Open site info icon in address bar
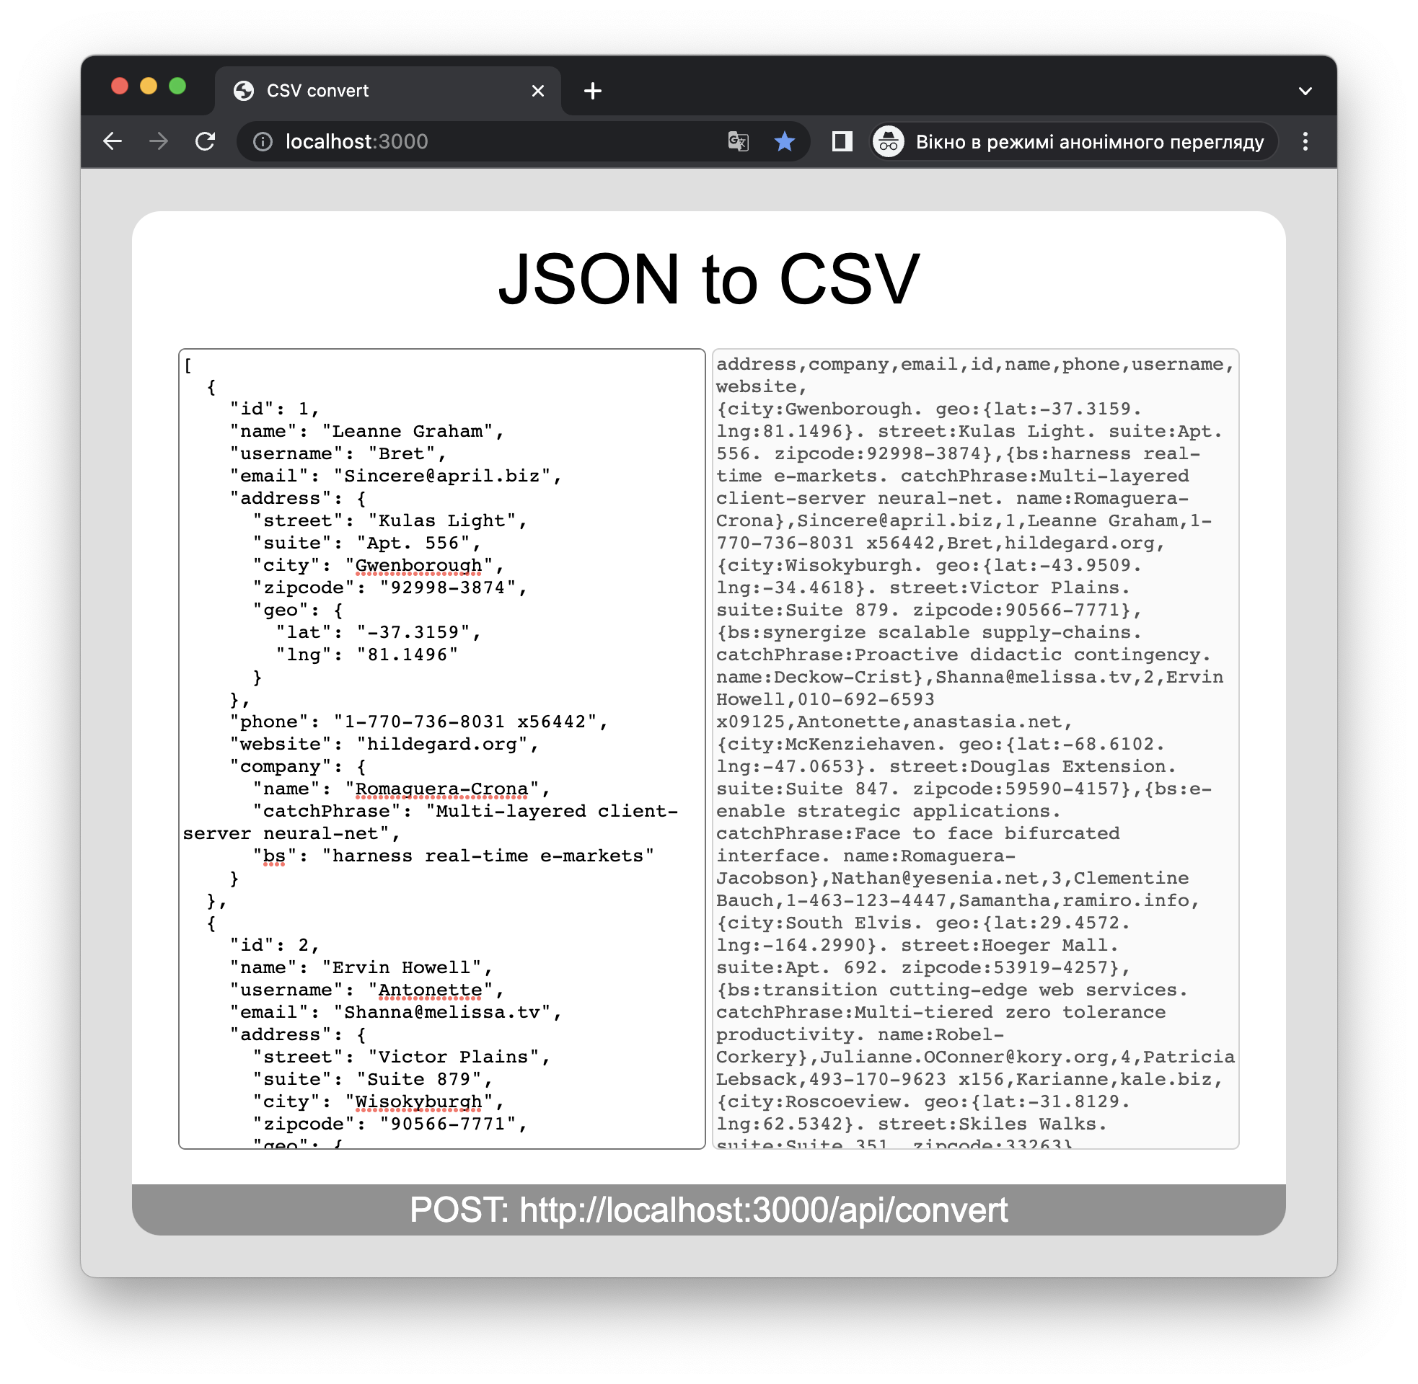The width and height of the screenshot is (1418, 1384). coord(263,142)
